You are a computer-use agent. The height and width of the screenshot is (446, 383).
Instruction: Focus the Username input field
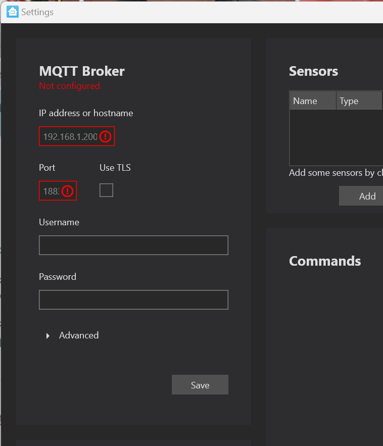pos(133,245)
